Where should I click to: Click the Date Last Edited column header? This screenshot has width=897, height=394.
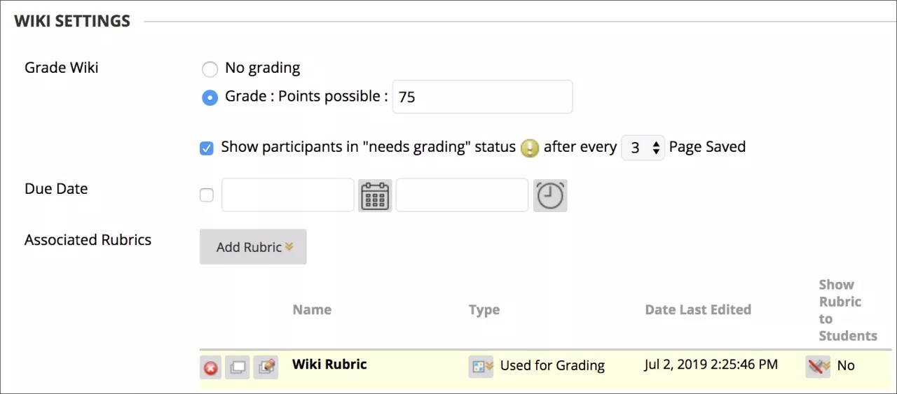(x=698, y=310)
